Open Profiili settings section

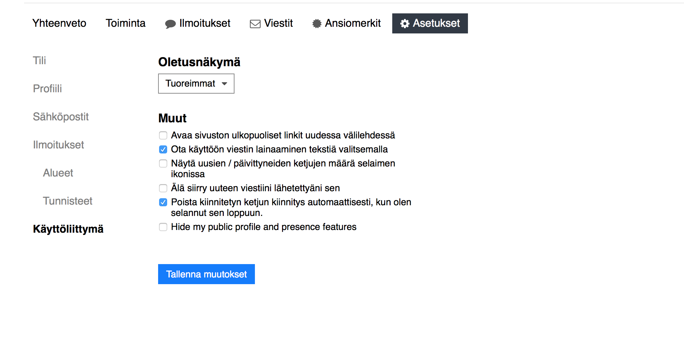point(47,89)
